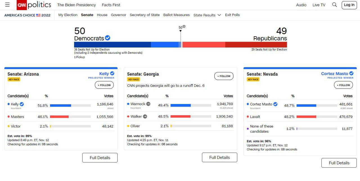Screen dimensions: 360x181
Task: Click the Senate seat balance bar
Action: click(x=180, y=45)
